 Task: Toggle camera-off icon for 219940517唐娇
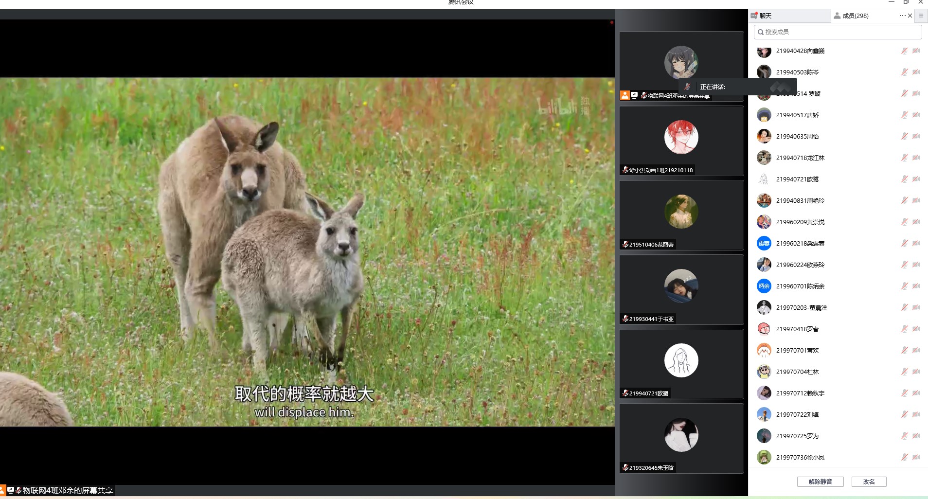pos(916,115)
